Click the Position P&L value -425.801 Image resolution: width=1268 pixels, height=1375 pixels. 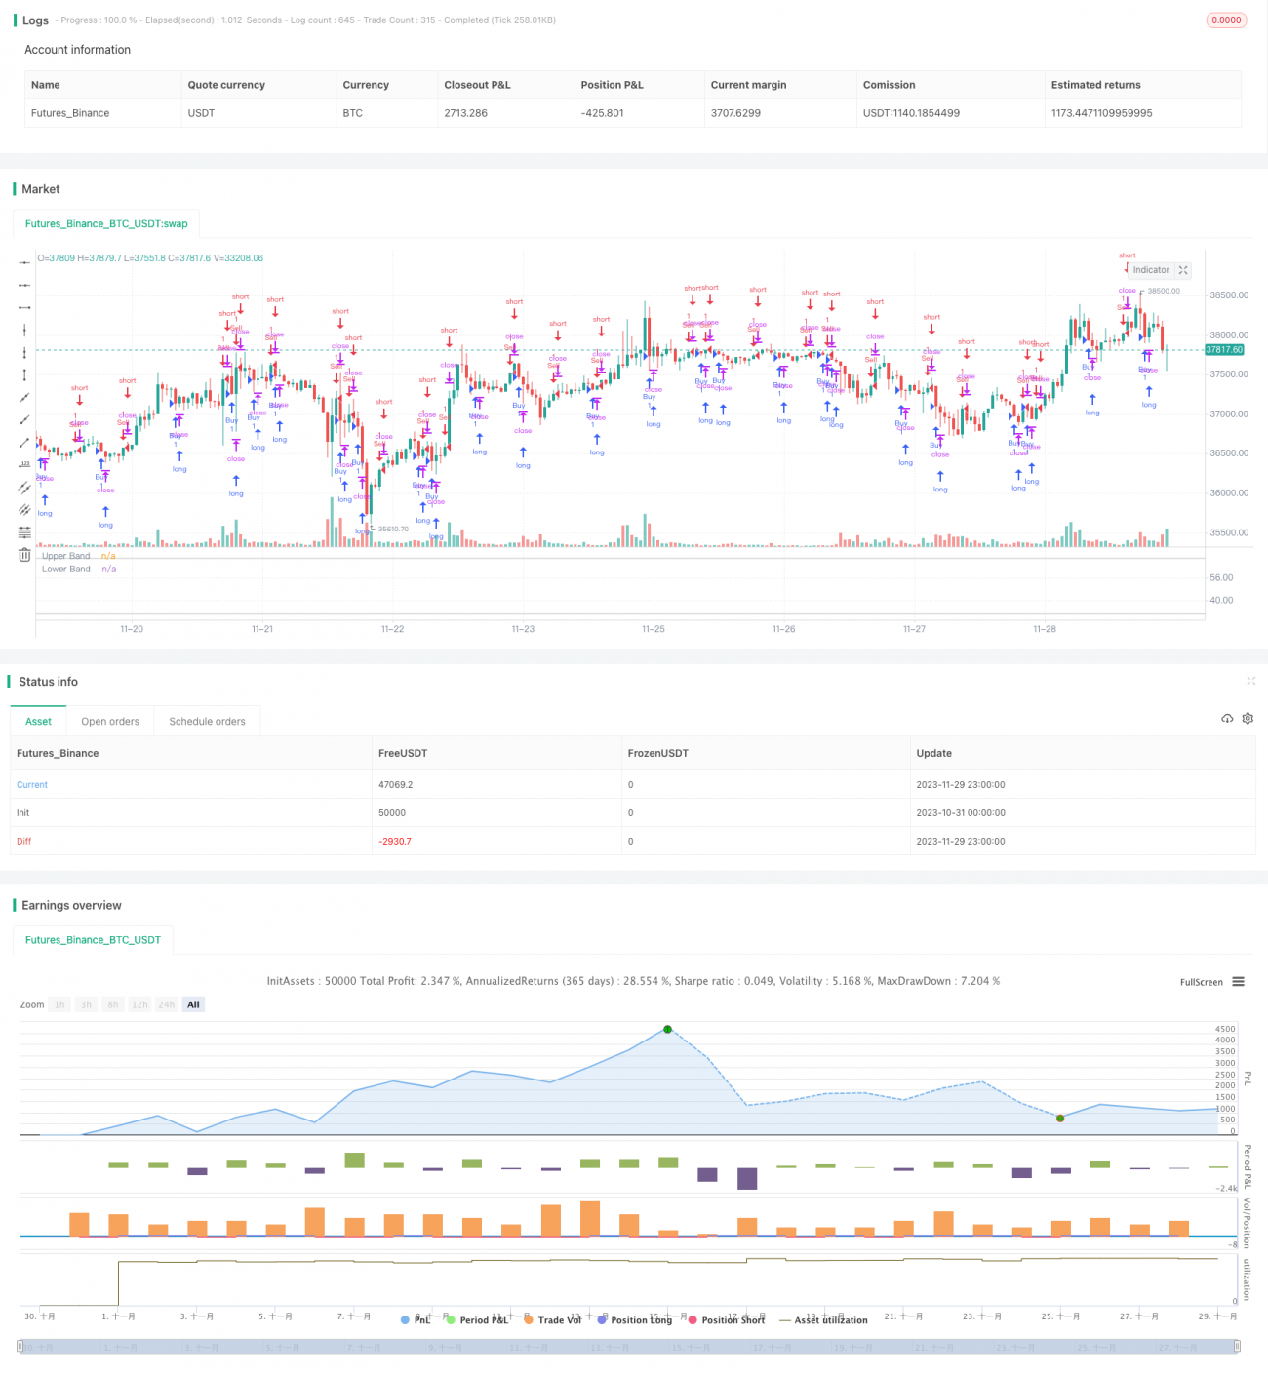[603, 113]
